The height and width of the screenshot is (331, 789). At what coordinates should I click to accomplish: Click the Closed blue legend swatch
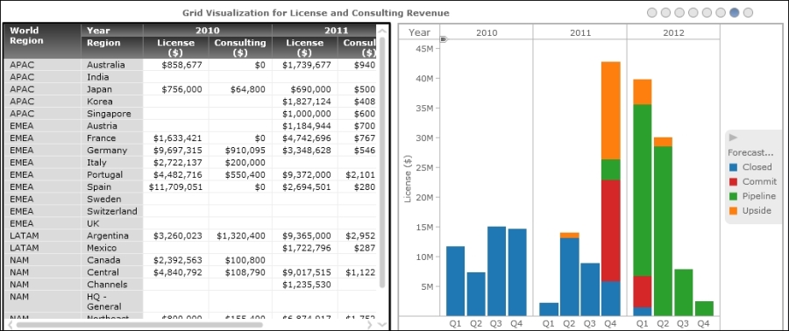click(x=734, y=167)
